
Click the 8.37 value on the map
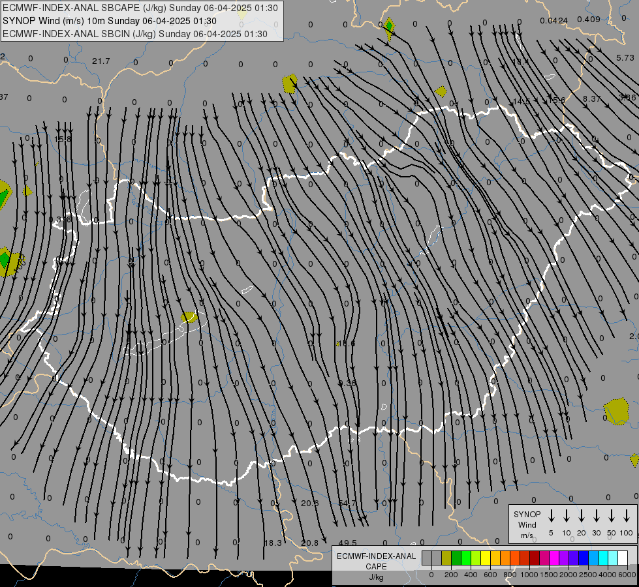(592, 98)
